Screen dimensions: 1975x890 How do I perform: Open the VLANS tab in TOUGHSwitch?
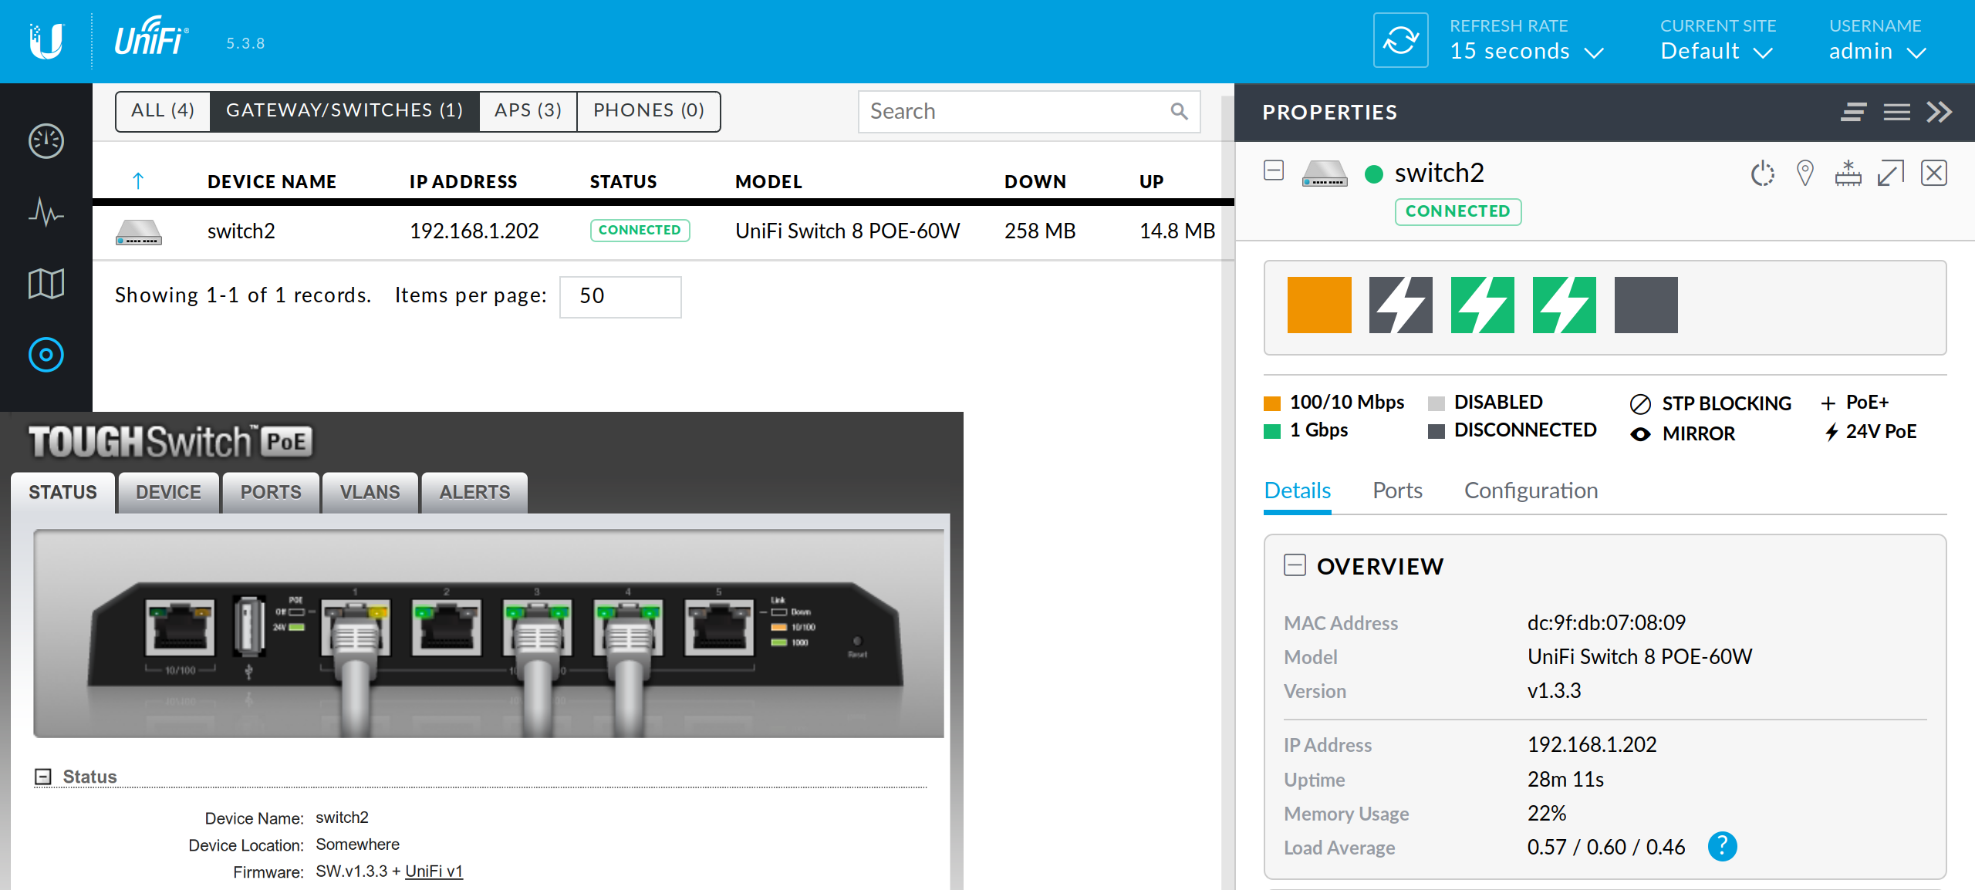[370, 492]
